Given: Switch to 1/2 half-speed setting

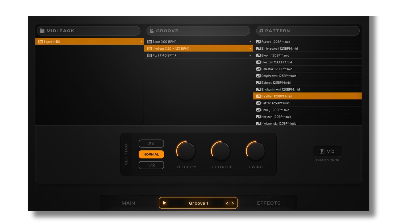Looking at the screenshot, I should (151, 165).
